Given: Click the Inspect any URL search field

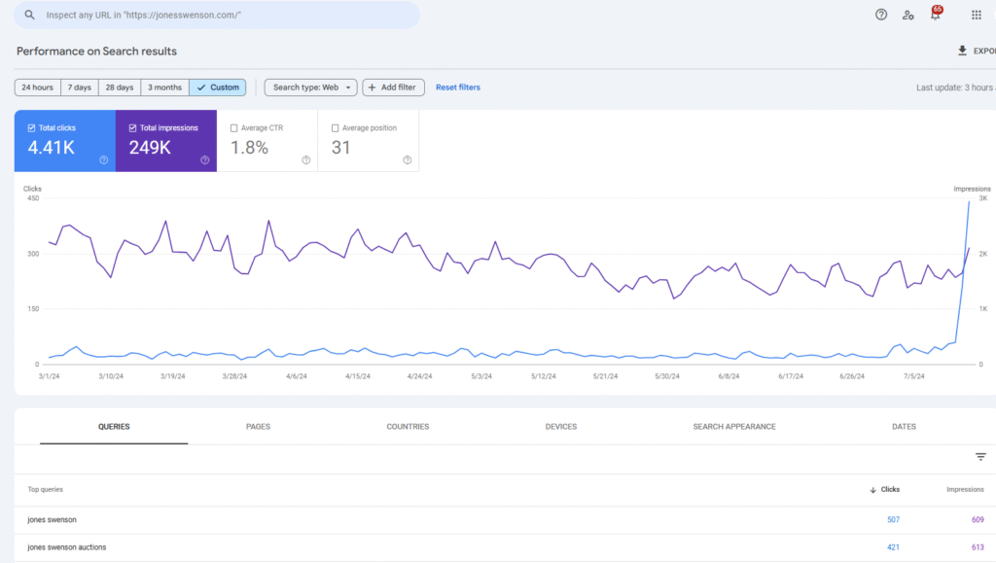Looking at the screenshot, I should [x=224, y=16].
